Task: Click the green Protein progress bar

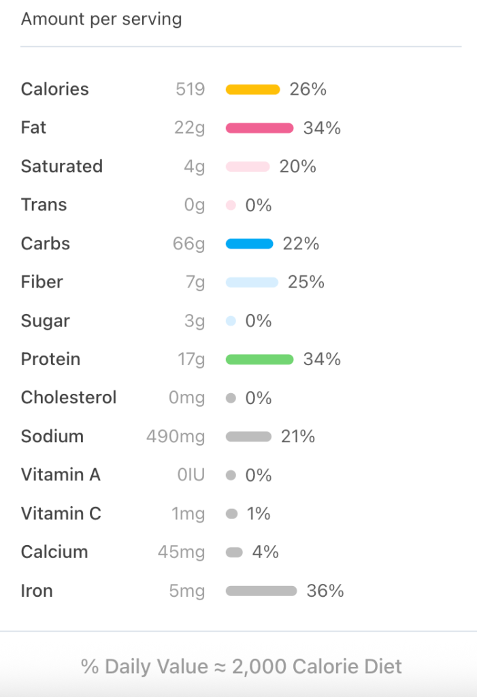Action: tap(259, 359)
